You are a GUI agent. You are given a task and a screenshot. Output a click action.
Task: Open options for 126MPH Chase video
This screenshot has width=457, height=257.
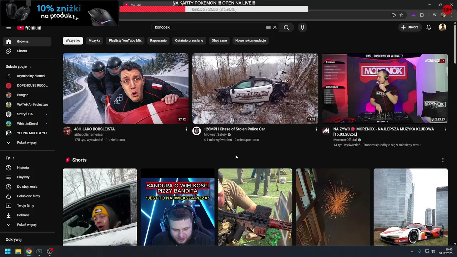[316, 130]
